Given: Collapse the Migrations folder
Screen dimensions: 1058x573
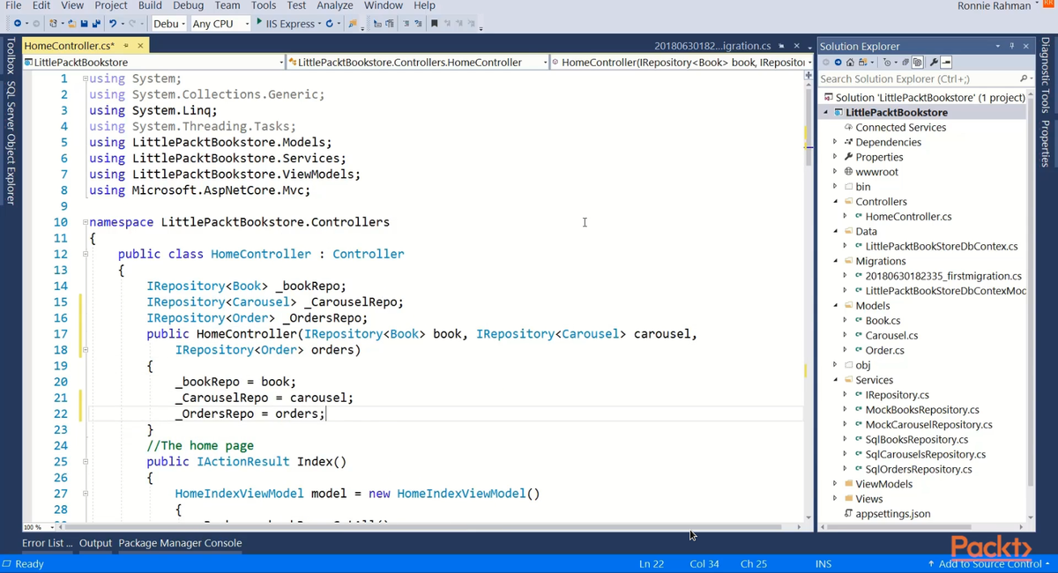Looking at the screenshot, I should coord(835,261).
